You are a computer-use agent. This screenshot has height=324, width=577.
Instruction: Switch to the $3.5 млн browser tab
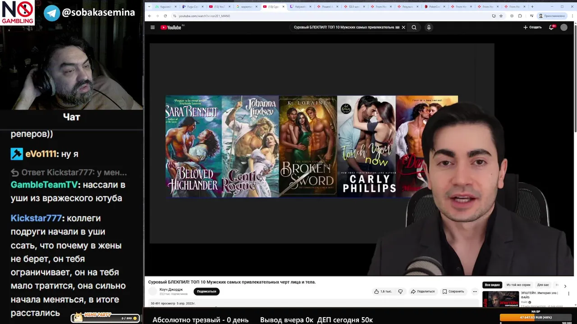tap(353, 7)
